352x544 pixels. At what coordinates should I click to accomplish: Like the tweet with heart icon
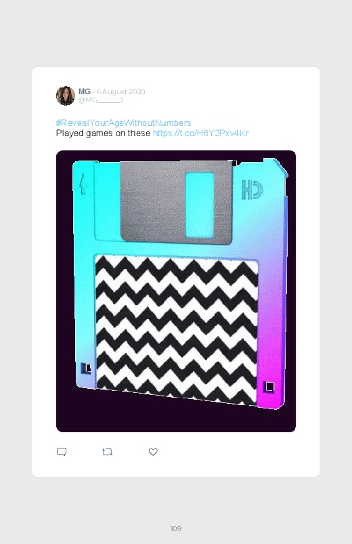point(153,452)
